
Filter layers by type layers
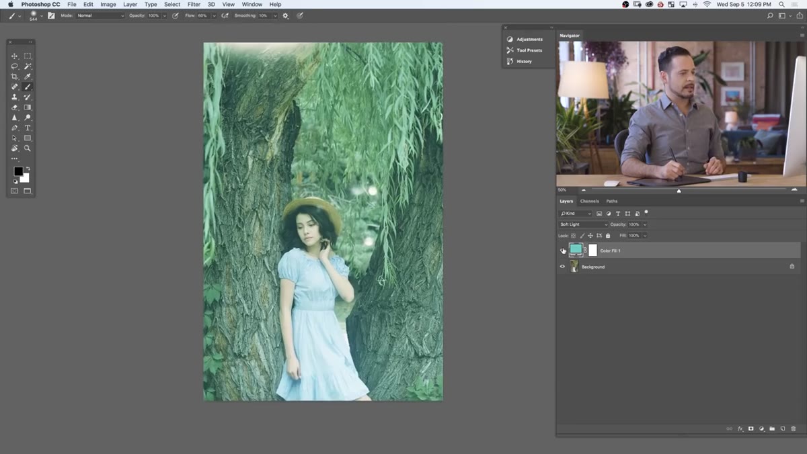pyautogui.click(x=618, y=214)
